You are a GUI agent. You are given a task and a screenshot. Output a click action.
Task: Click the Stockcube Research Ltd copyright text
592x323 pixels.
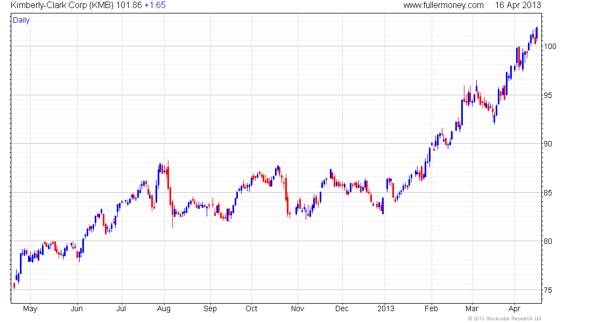[x=504, y=319]
